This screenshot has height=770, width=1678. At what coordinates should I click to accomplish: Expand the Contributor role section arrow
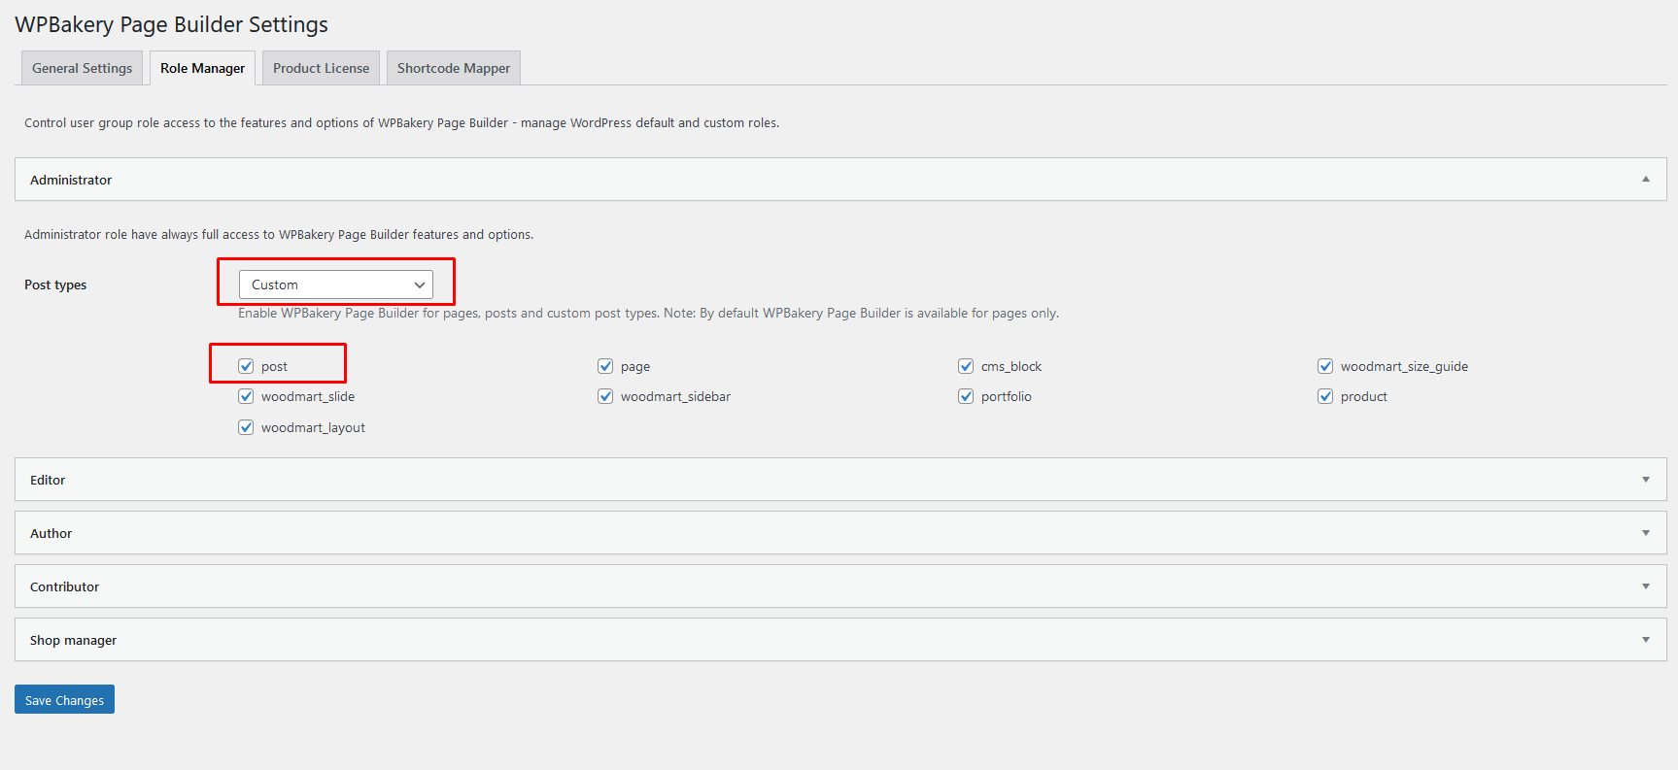(x=1646, y=586)
